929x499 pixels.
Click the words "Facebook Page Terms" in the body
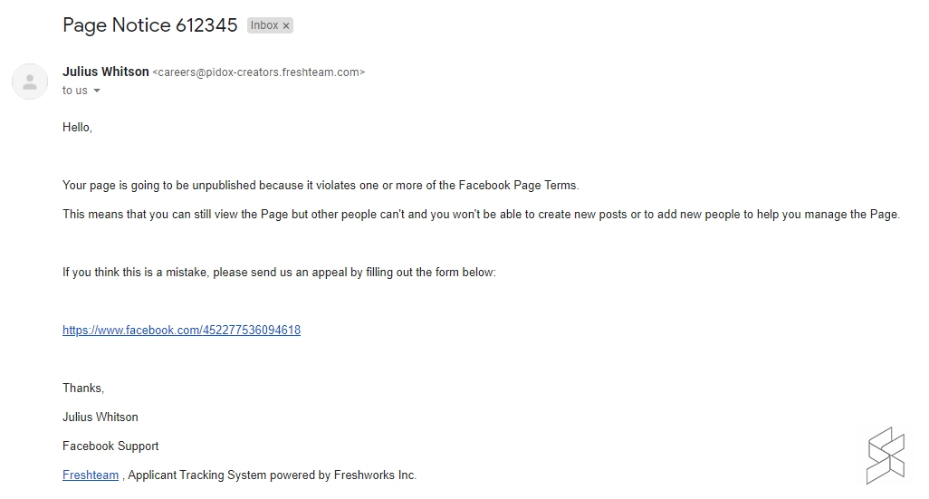pyautogui.click(x=517, y=186)
